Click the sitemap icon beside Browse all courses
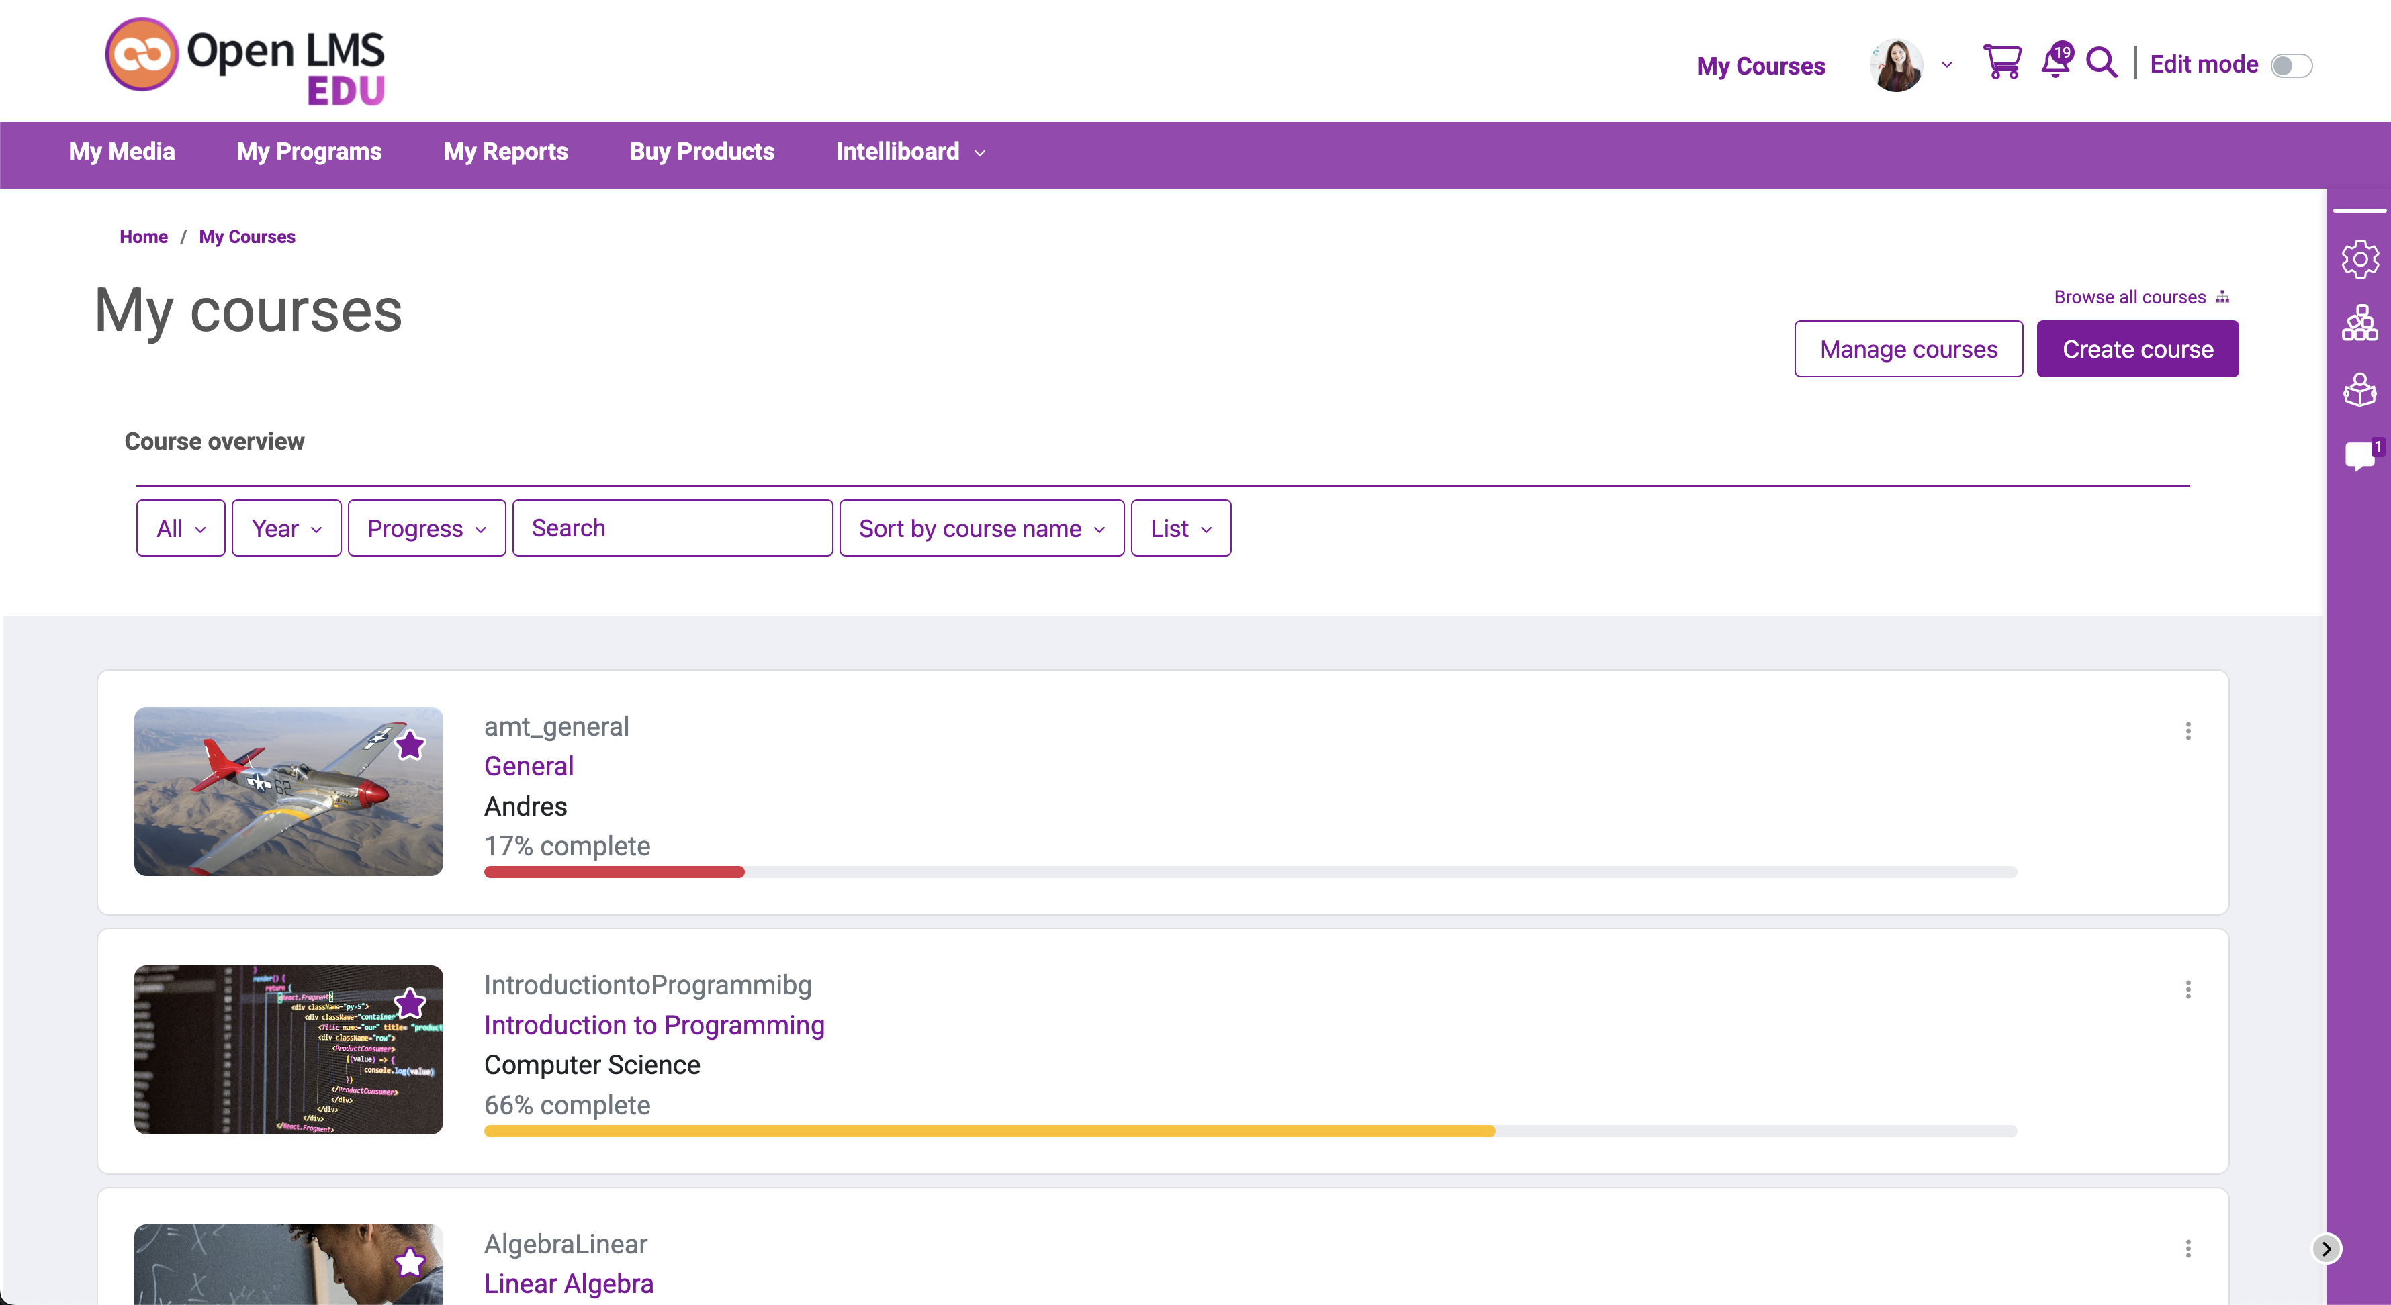This screenshot has width=2391, height=1305. [2222, 297]
